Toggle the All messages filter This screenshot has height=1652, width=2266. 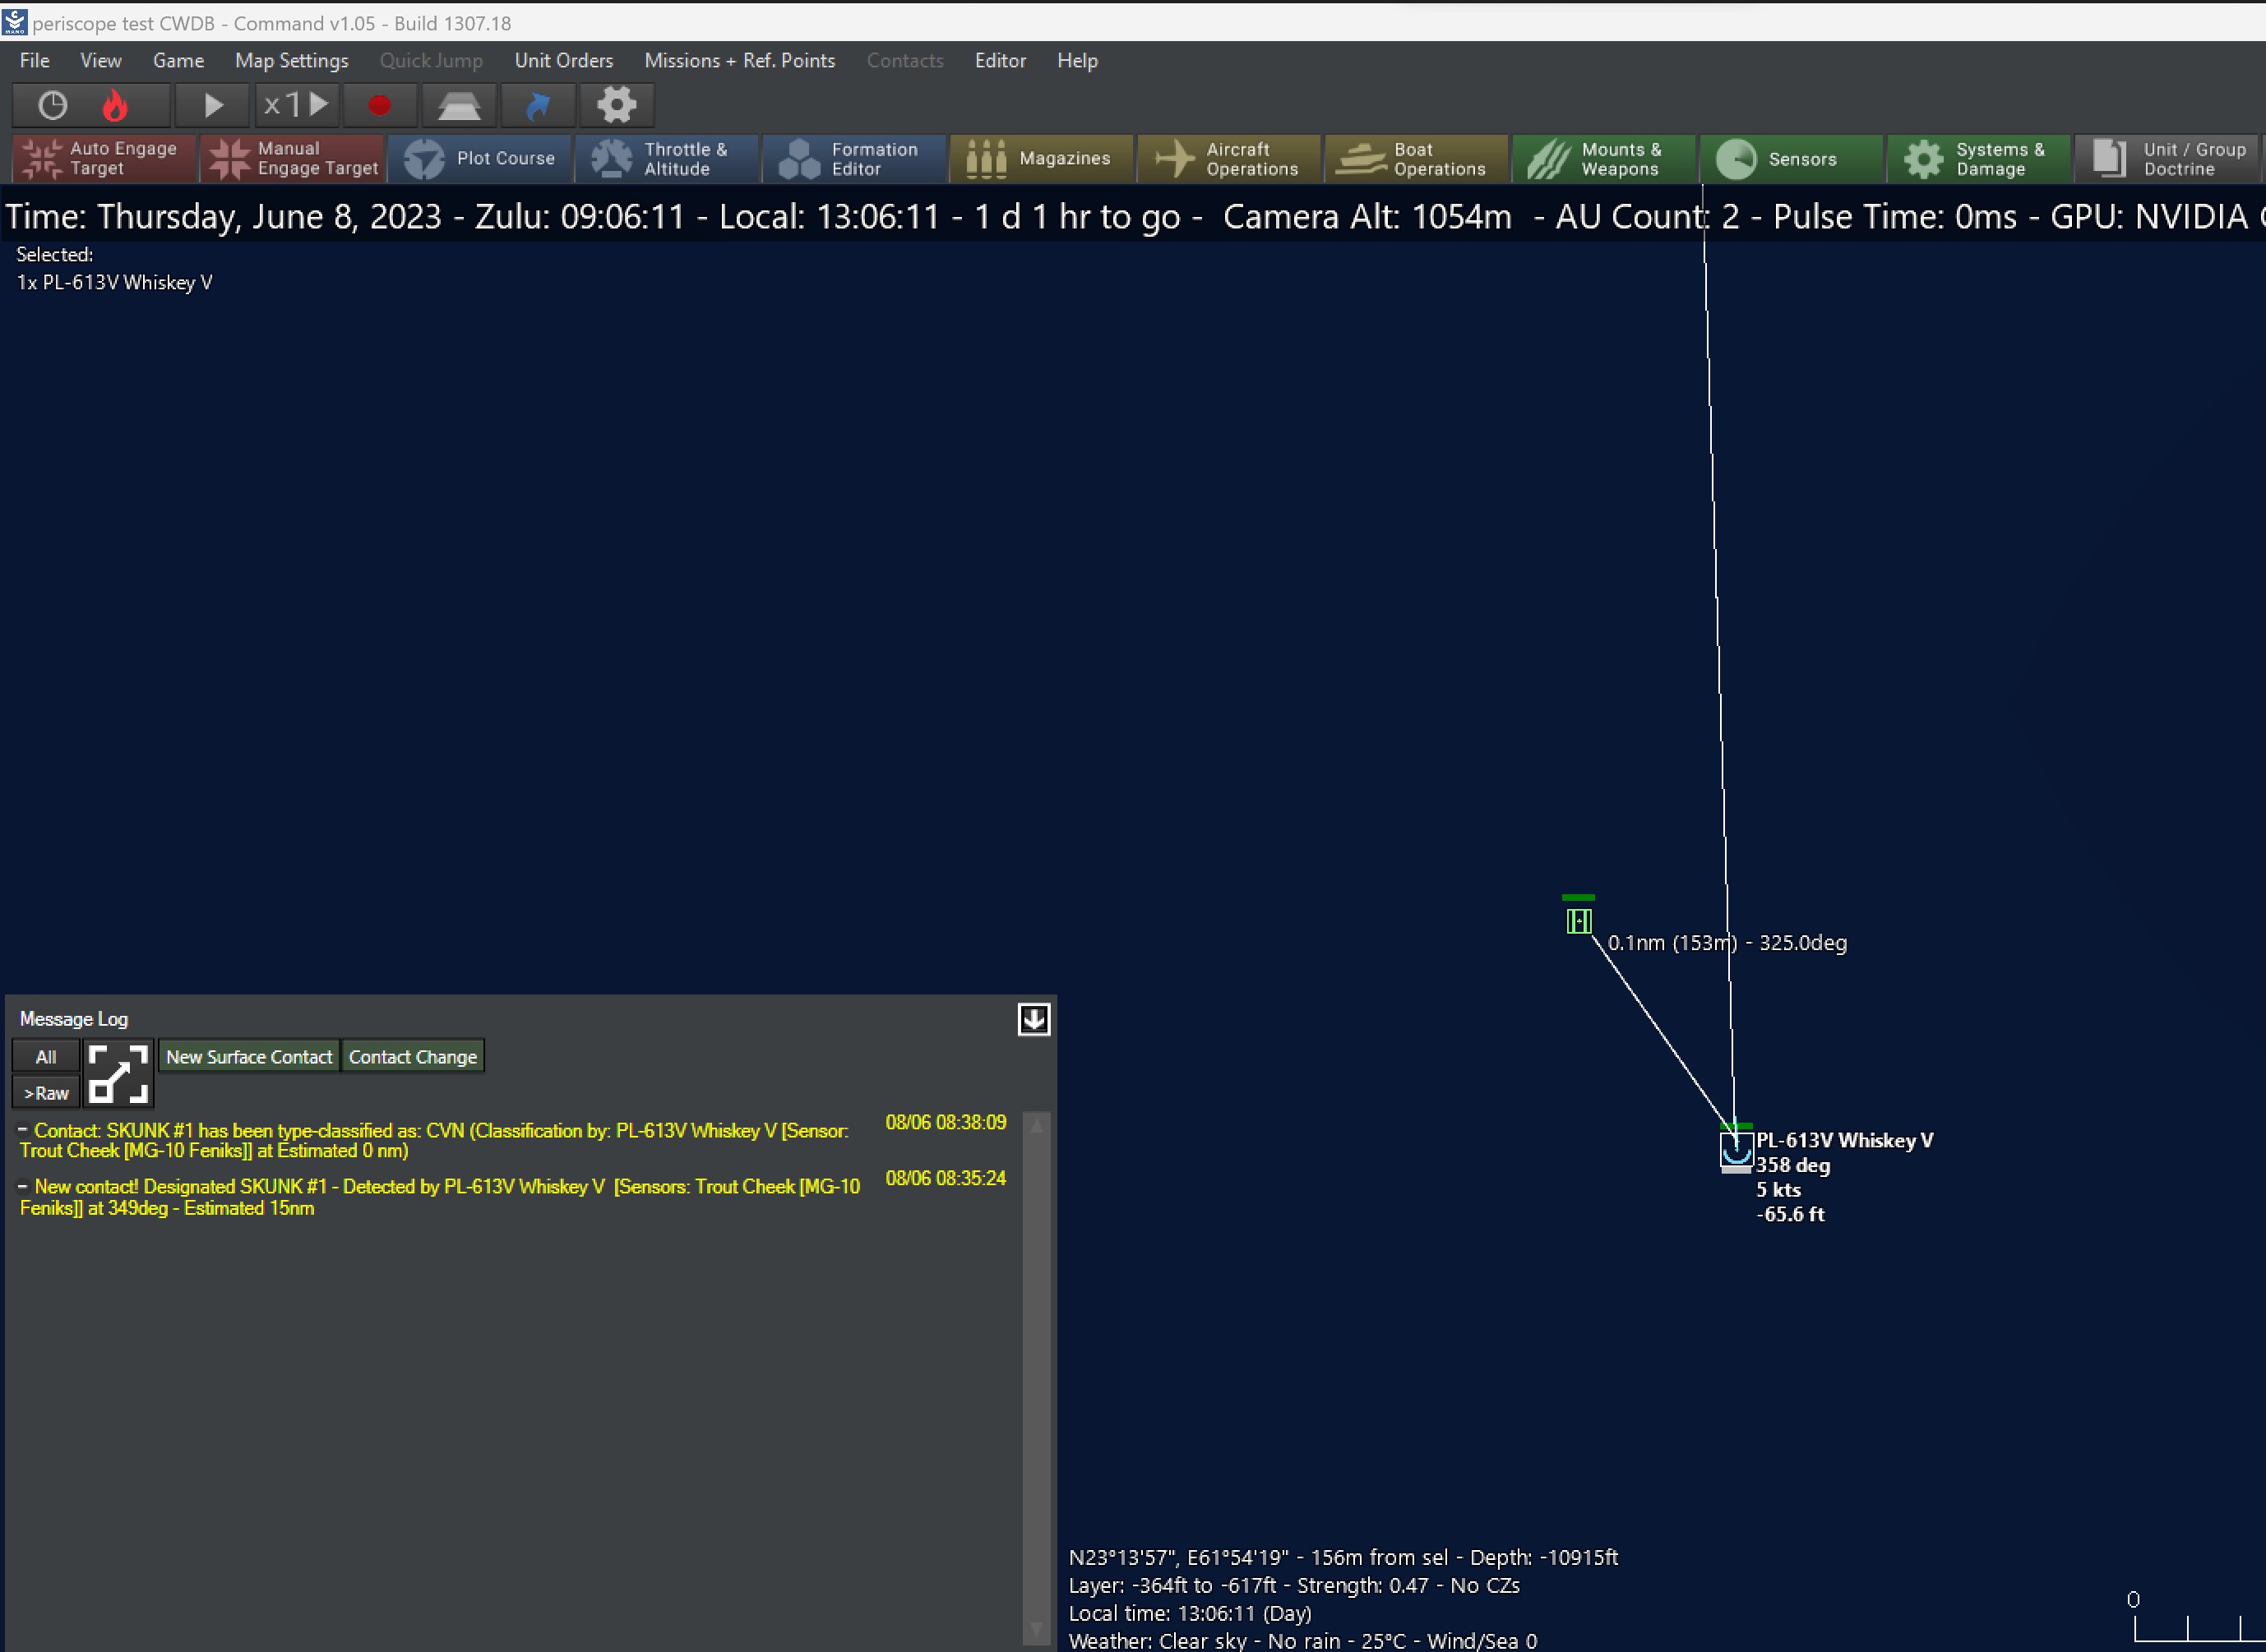(45, 1057)
